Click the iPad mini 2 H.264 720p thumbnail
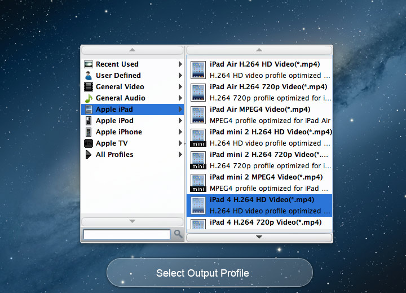Viewport: 406px width, 293px height. [198, 160]
